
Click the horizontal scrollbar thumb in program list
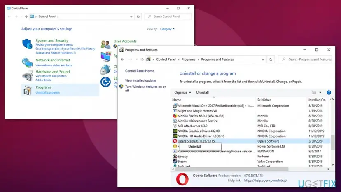(232, 169)
